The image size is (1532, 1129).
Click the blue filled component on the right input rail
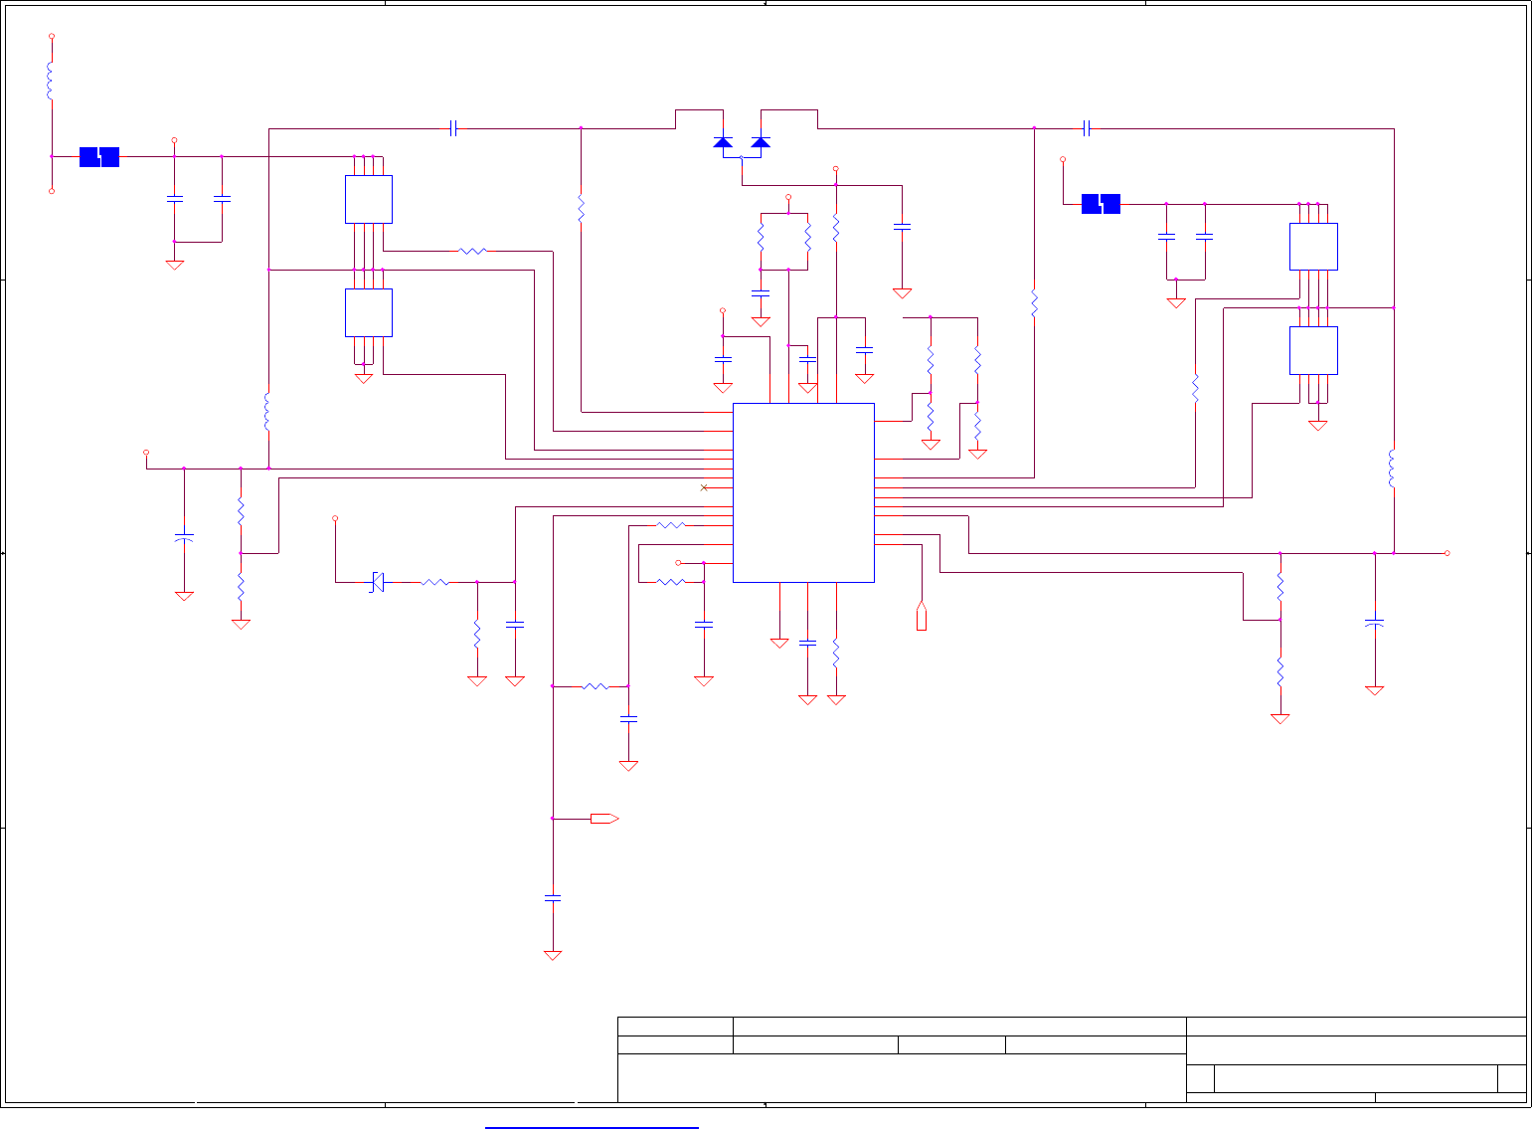coord(1101,204)
